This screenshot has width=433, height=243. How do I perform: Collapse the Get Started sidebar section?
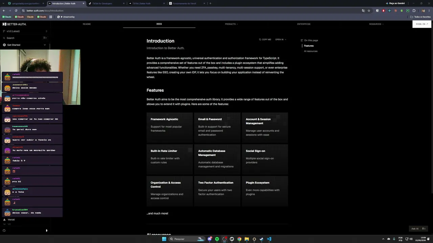(x=25, y=45)
